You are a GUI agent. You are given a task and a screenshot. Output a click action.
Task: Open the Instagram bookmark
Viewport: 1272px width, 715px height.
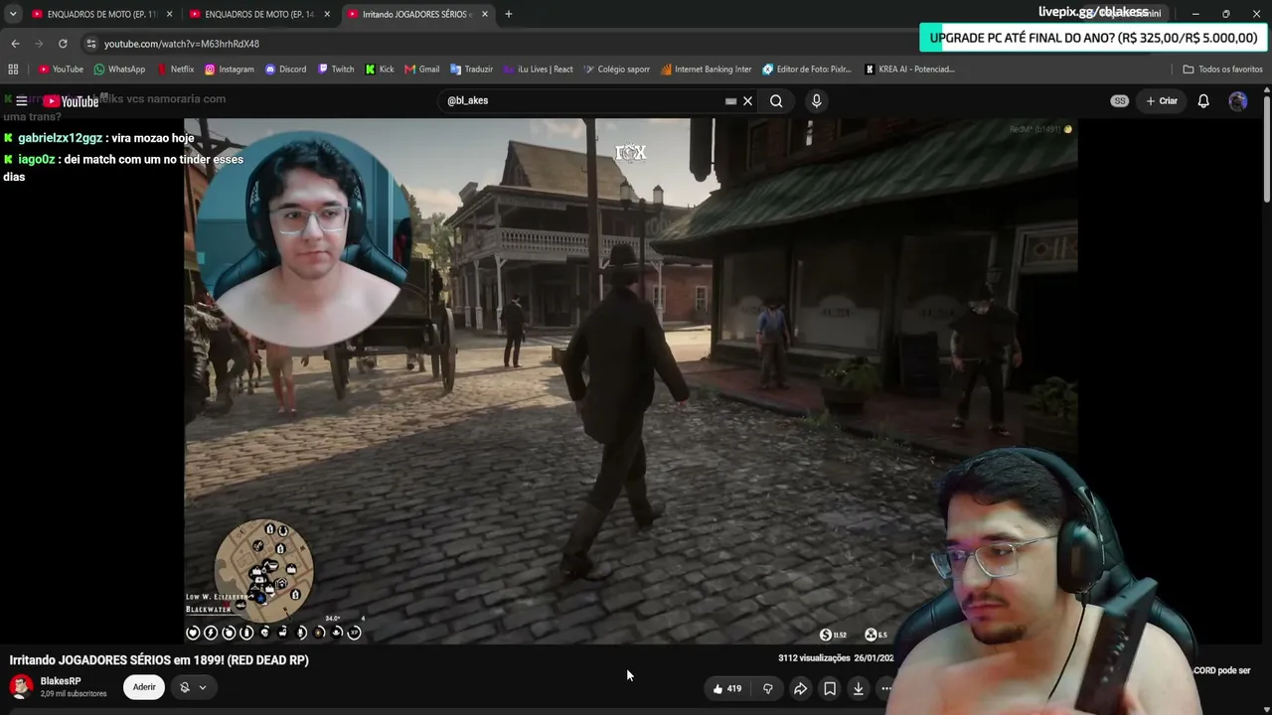(x=230, y=70)
